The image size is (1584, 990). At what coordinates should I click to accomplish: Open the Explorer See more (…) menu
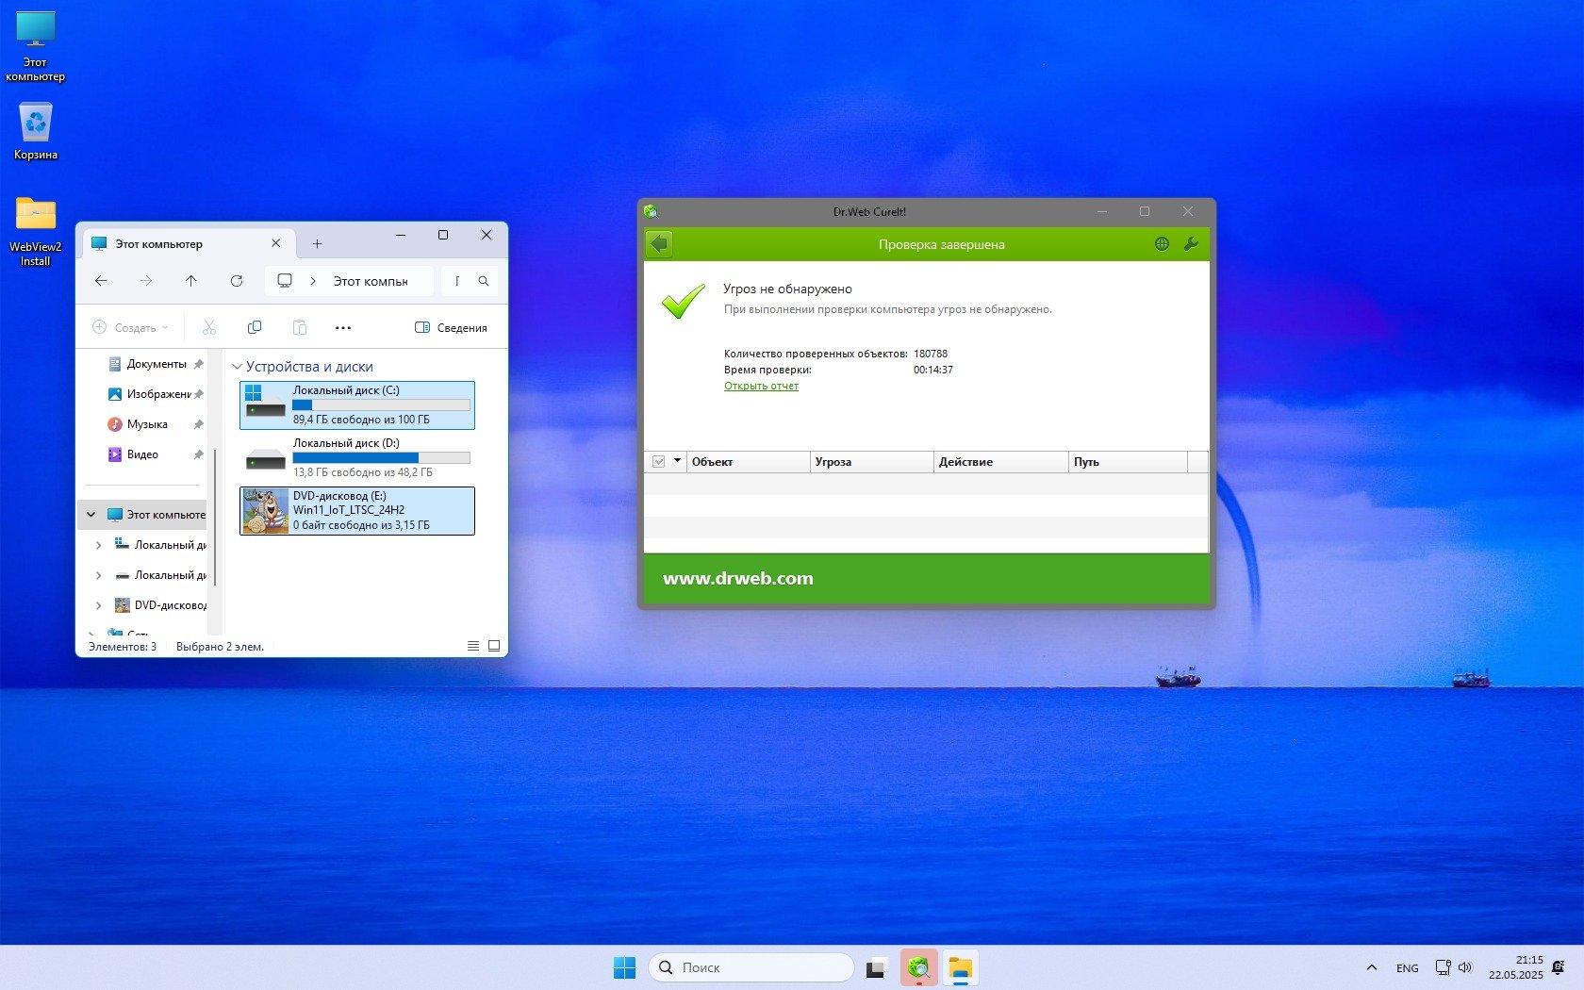click(343, 327)
